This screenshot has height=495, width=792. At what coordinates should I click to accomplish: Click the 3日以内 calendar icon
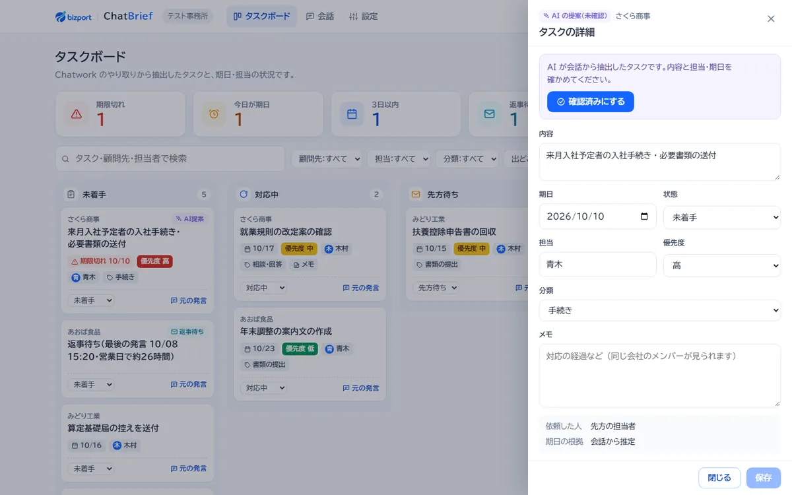(352, 114)
